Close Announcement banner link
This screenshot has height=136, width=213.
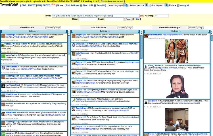pos(112,1)
